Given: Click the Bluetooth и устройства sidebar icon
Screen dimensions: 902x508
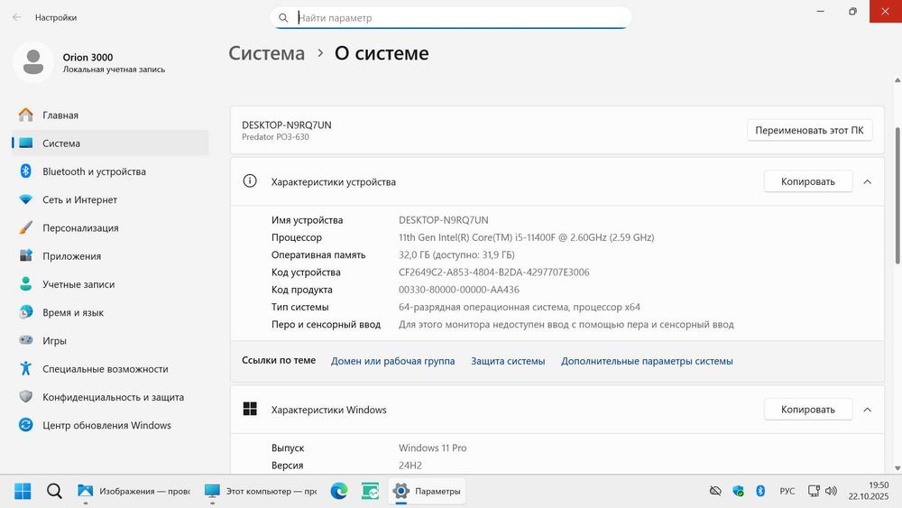Looking at the screenshot, I should point(26,171).
